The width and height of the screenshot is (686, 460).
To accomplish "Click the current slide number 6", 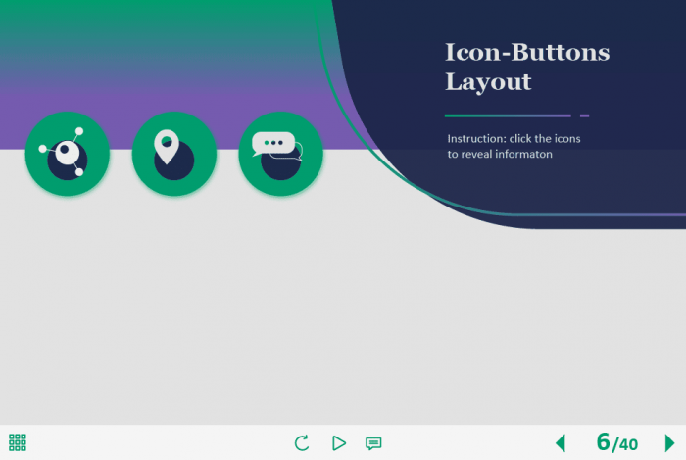I will (603, 442).
